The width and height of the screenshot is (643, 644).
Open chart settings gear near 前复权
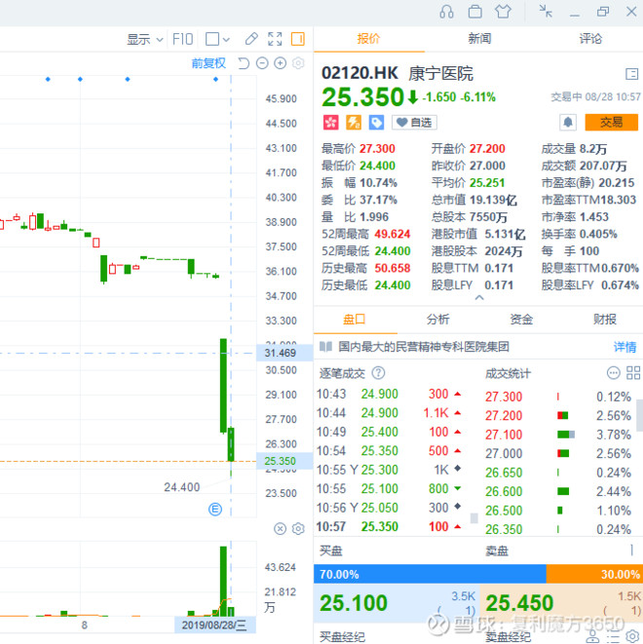pos(298,63)
